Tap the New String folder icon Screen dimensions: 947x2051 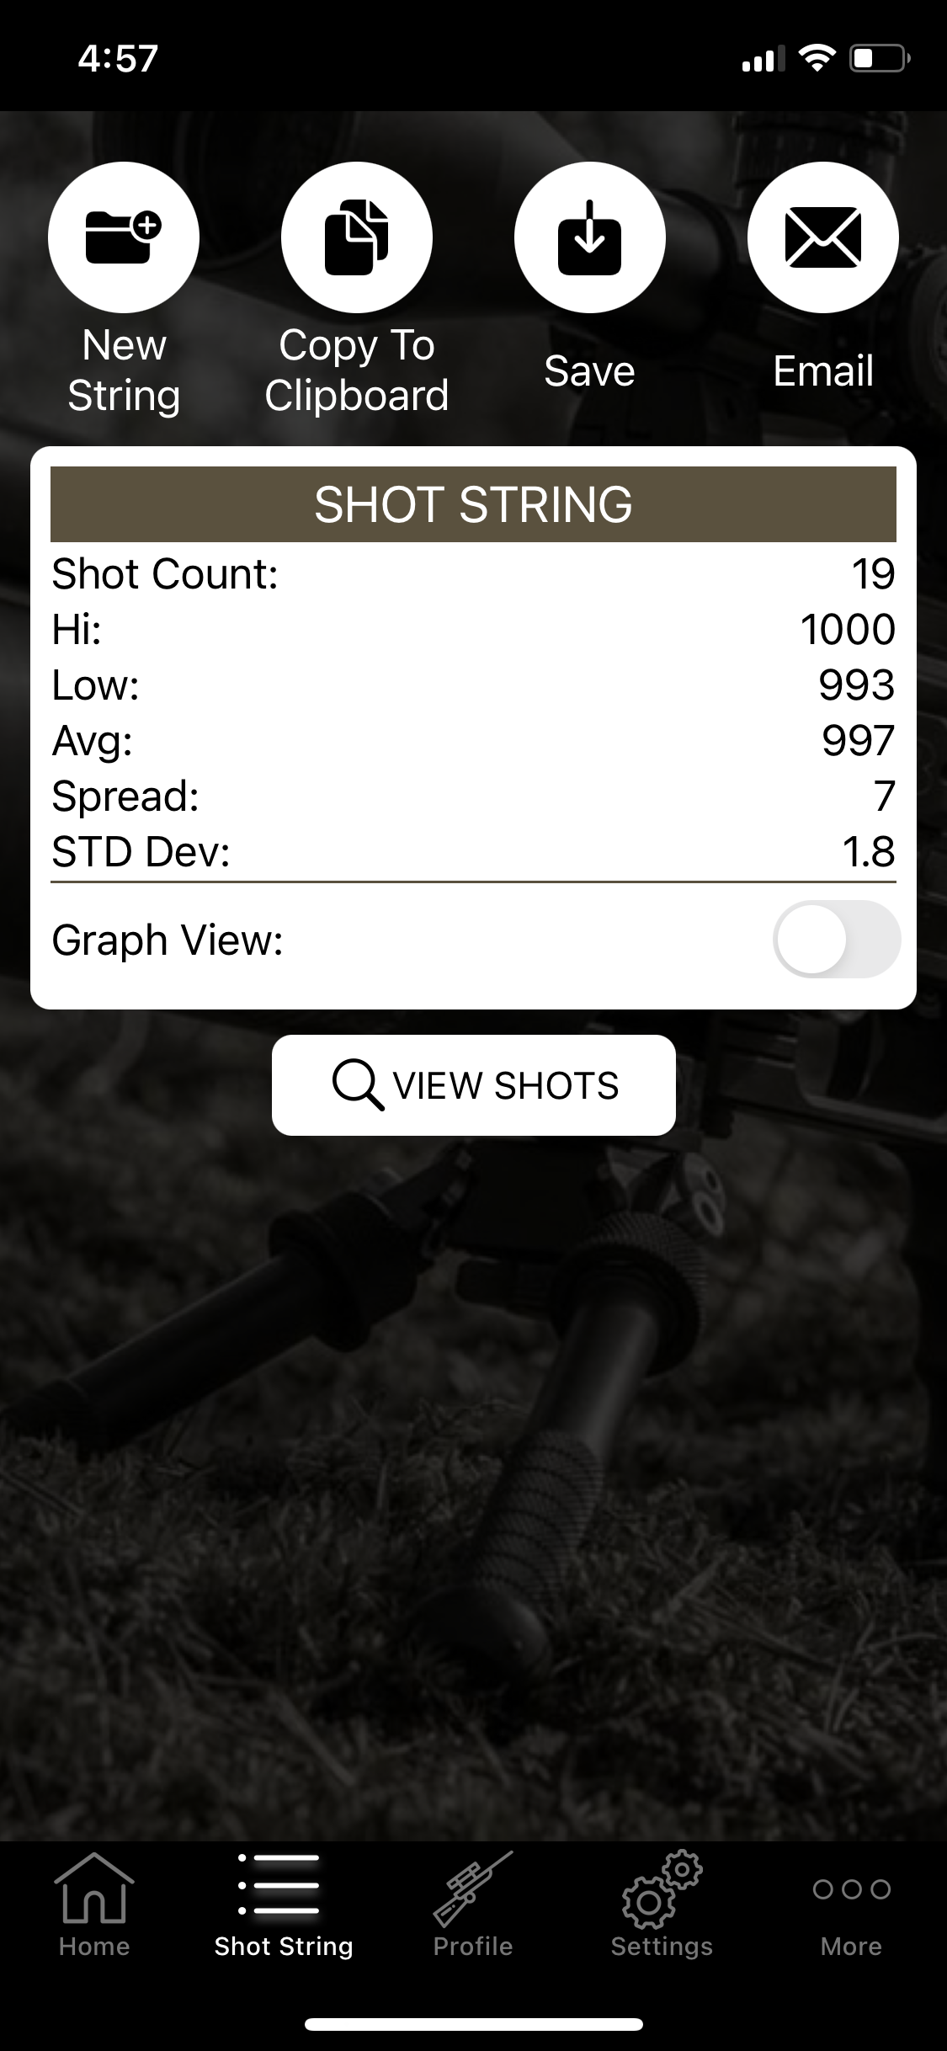(x=124, y=237)
